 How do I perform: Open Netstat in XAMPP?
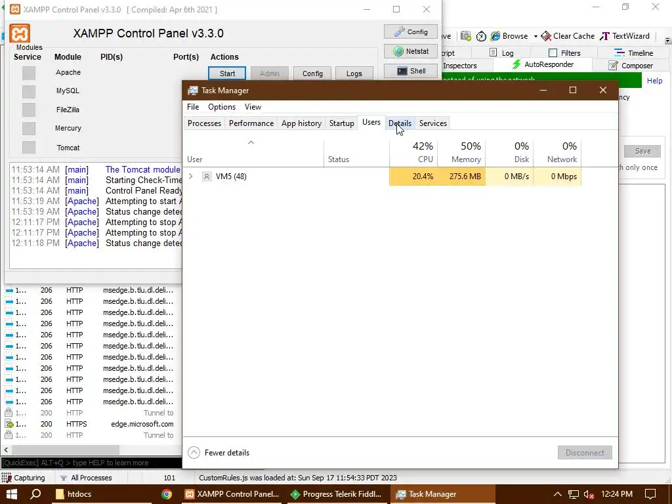[x=411, y=51]
